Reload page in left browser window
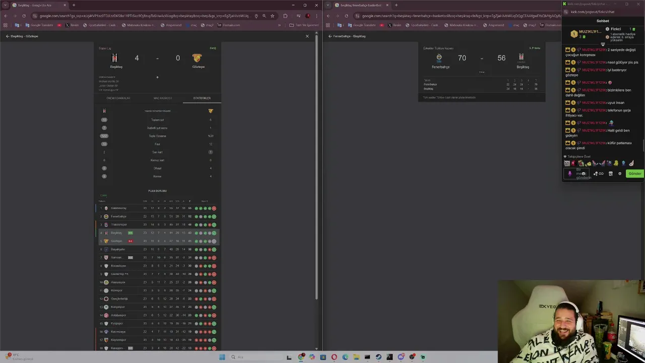Image resolution: width=645 pixels, height=363 pixels. click(x=24, y=16)
